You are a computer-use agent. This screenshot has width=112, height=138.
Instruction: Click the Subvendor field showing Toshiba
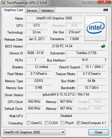pos(86,53)
